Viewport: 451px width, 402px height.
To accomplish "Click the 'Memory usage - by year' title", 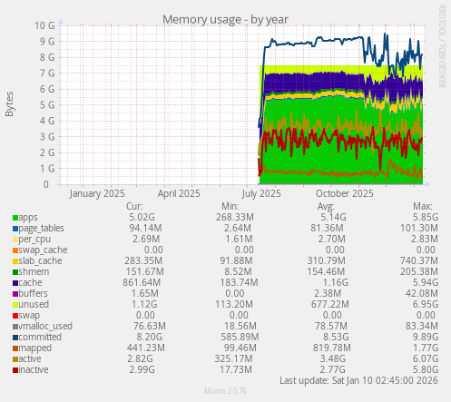I will pos(225,20).
